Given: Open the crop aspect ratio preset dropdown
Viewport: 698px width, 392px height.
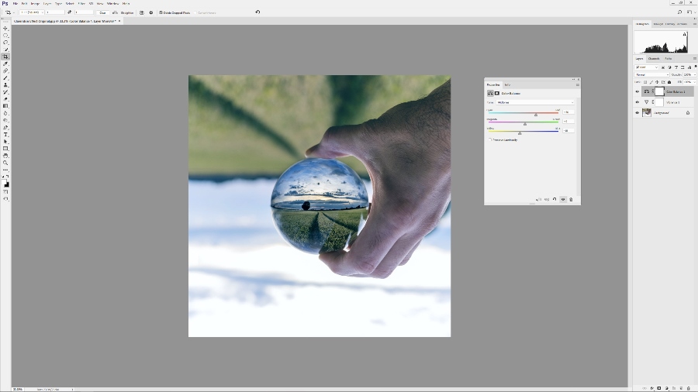Looking at the screenshot, I should 30,12.
